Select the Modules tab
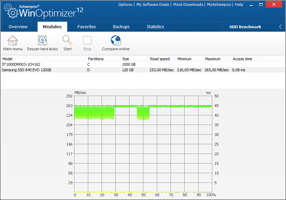Image resolution: width=286 pixels, height=200 pixels. 52,27
